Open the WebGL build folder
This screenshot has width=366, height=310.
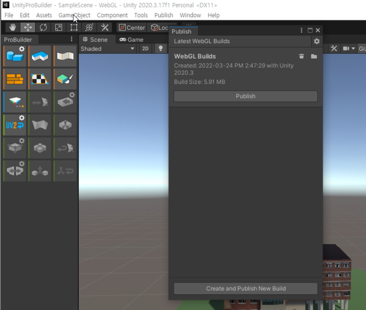tap(314, 56)
